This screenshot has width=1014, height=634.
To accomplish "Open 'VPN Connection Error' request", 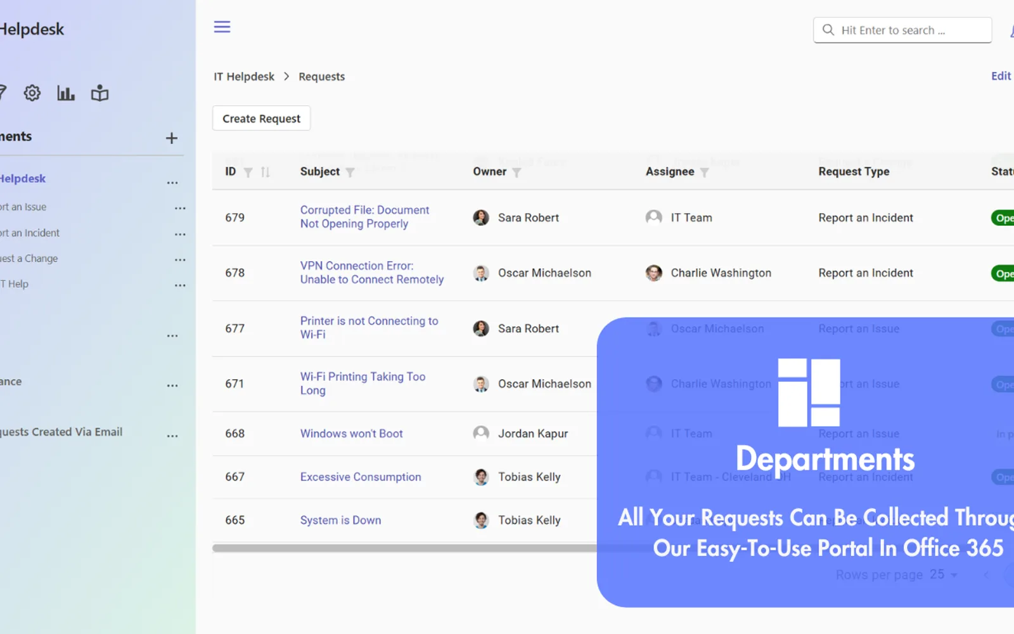I will [372, 273].
